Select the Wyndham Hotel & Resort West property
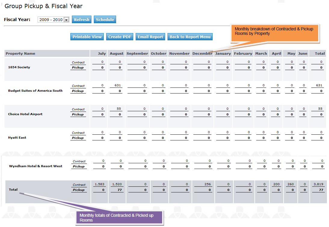 (36, 166)
